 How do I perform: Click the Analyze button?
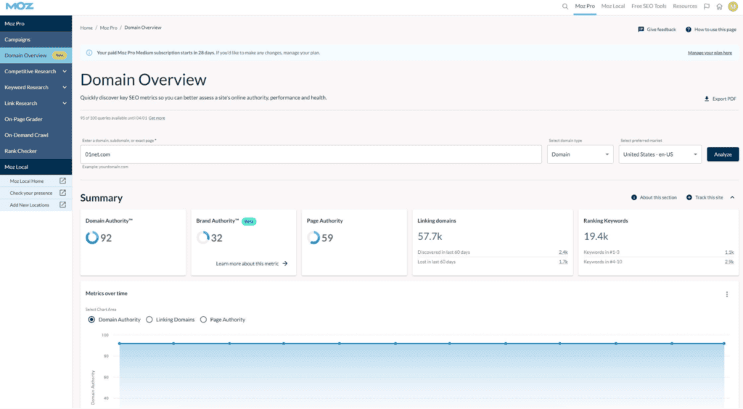point(723,154)
